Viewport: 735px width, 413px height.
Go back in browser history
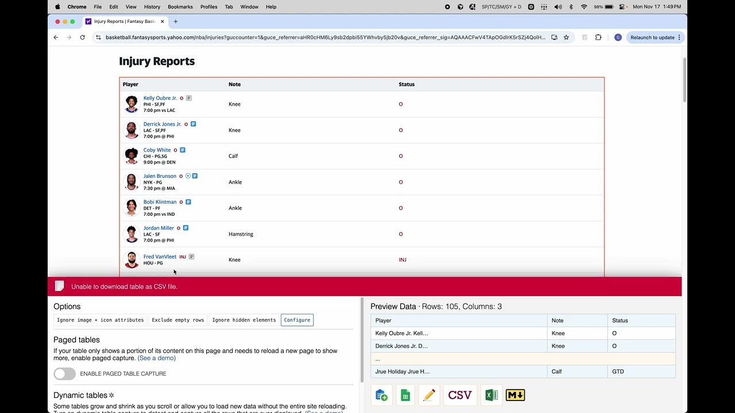56,37
